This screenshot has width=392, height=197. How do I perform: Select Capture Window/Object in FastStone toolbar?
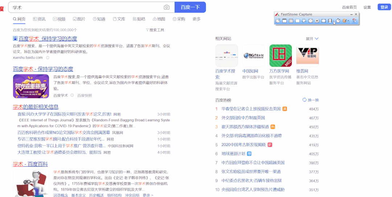(x=291, y=21)
